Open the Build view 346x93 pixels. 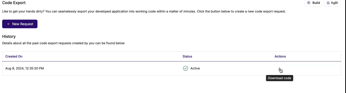tap(313, 3)
